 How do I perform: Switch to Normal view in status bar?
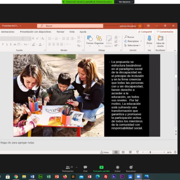coord(116,152)
